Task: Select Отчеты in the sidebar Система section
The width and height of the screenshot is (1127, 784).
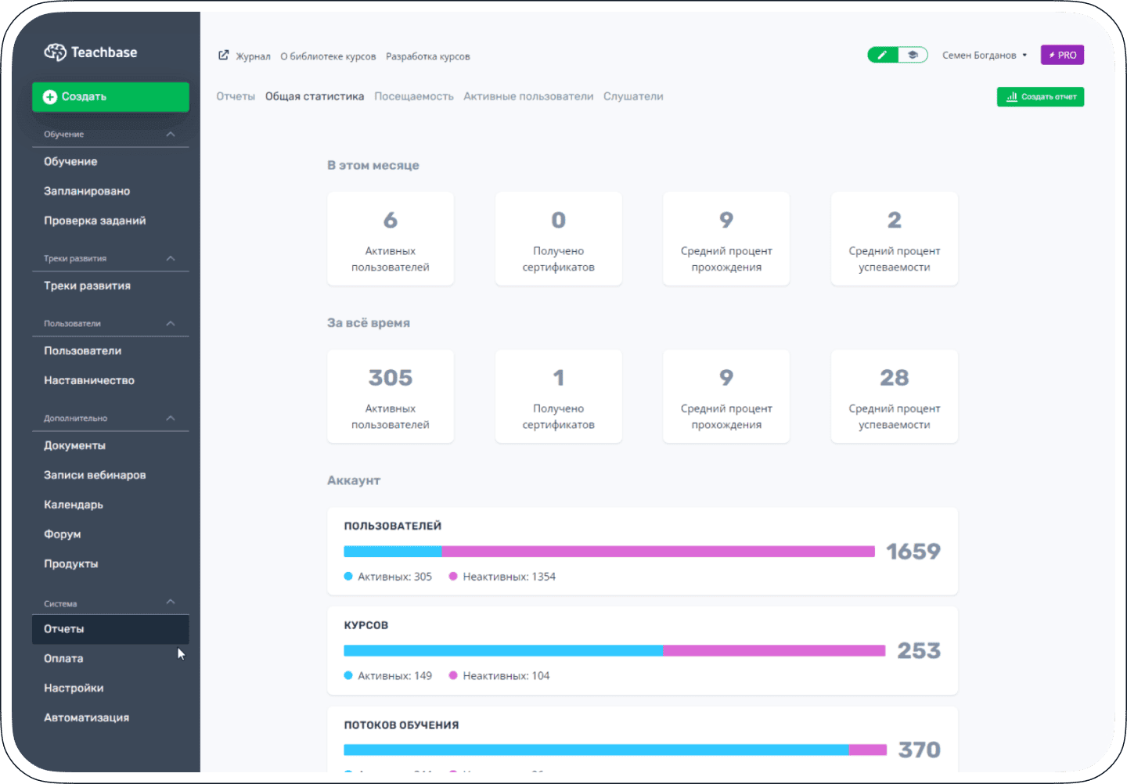Action: click(x=110, y=629)
